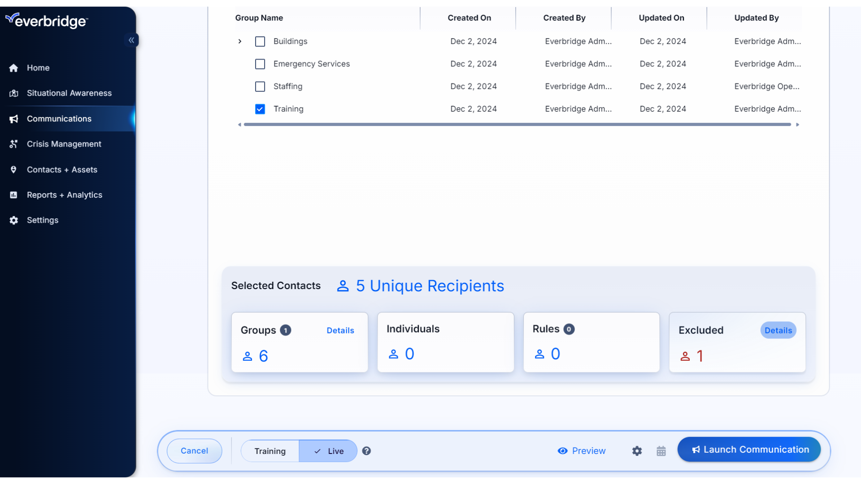This screenshot has height=484, width=861.
Task: Uncheck the Training group checkbox
Action: (260, 109)
